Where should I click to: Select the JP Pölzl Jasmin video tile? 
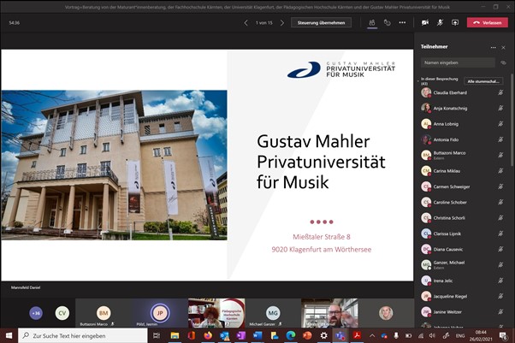(x=160, y=313)
